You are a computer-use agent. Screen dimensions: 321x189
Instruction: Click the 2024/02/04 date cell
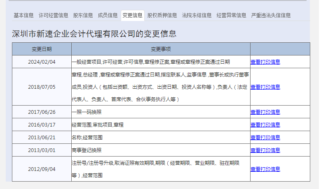pyautogui.click(x=42, y=62)
